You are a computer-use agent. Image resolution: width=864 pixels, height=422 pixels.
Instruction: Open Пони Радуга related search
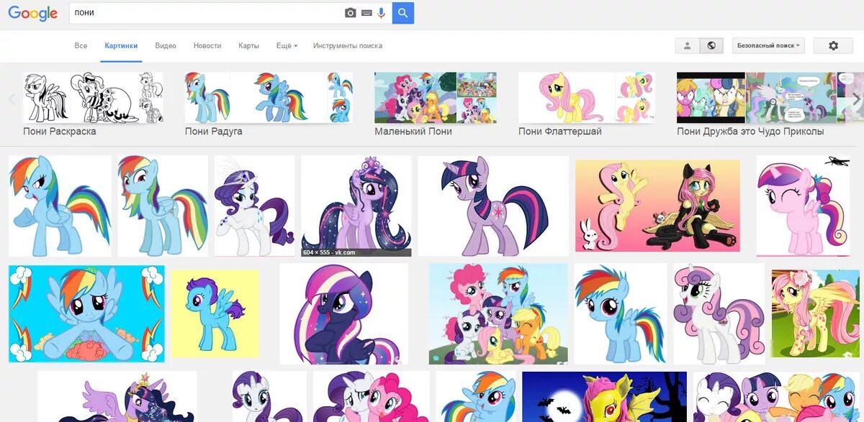214,132
